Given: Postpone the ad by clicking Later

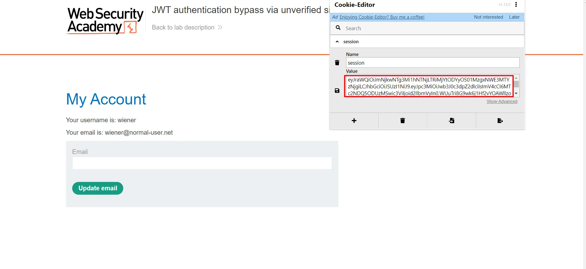Looking at the screenshot, I should pyautogui.click(x=514, y=17).
